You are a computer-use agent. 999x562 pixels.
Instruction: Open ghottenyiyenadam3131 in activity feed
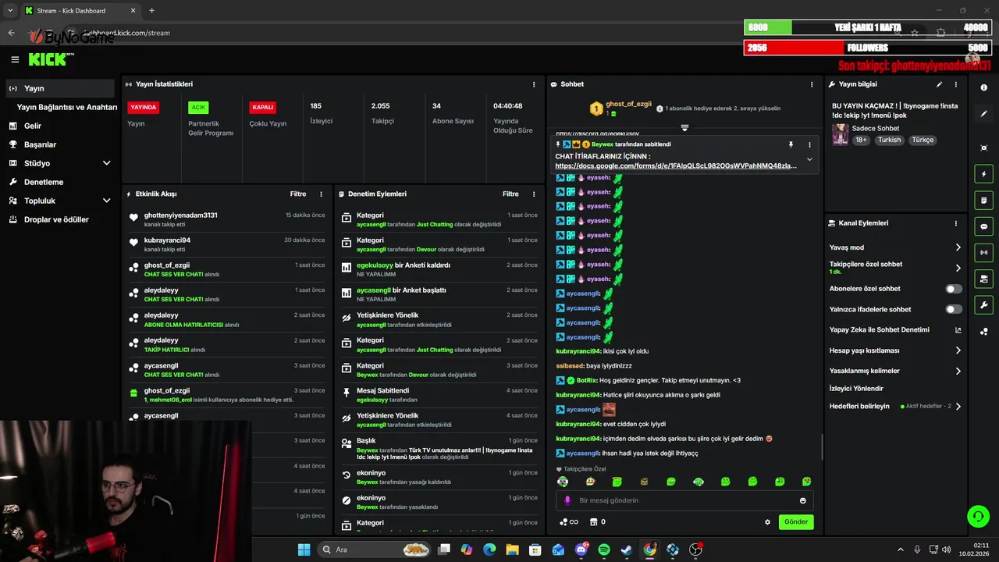coord(180,215)
